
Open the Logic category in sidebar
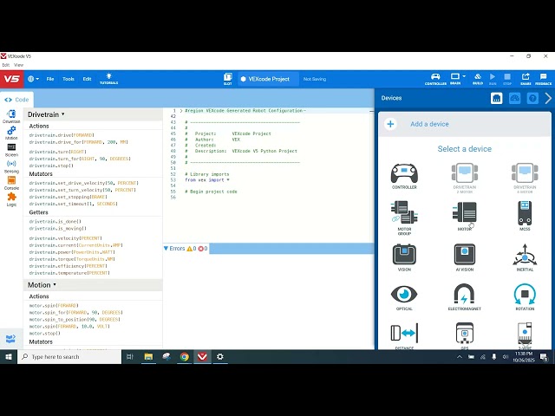click(x=11, y=200)
